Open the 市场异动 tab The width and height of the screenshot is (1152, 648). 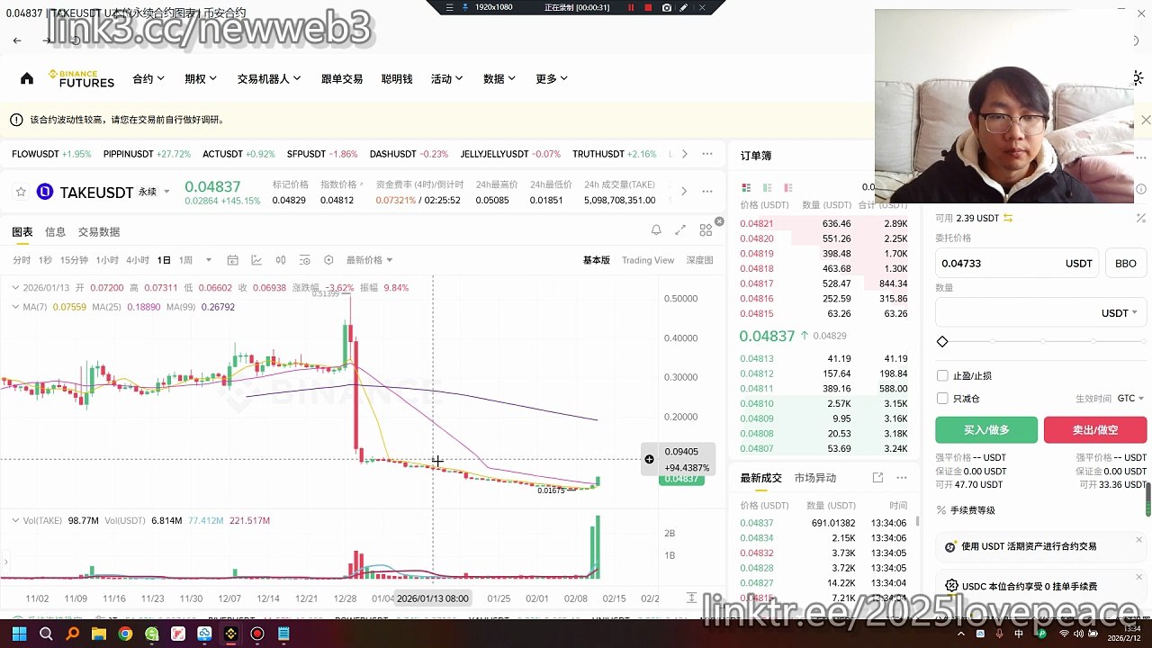(815, 478)
